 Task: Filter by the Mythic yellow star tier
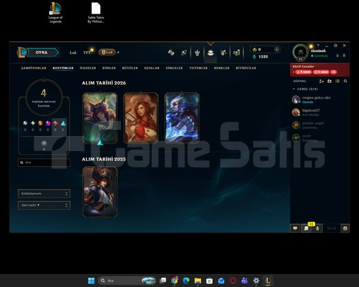[x=33, y=124]
